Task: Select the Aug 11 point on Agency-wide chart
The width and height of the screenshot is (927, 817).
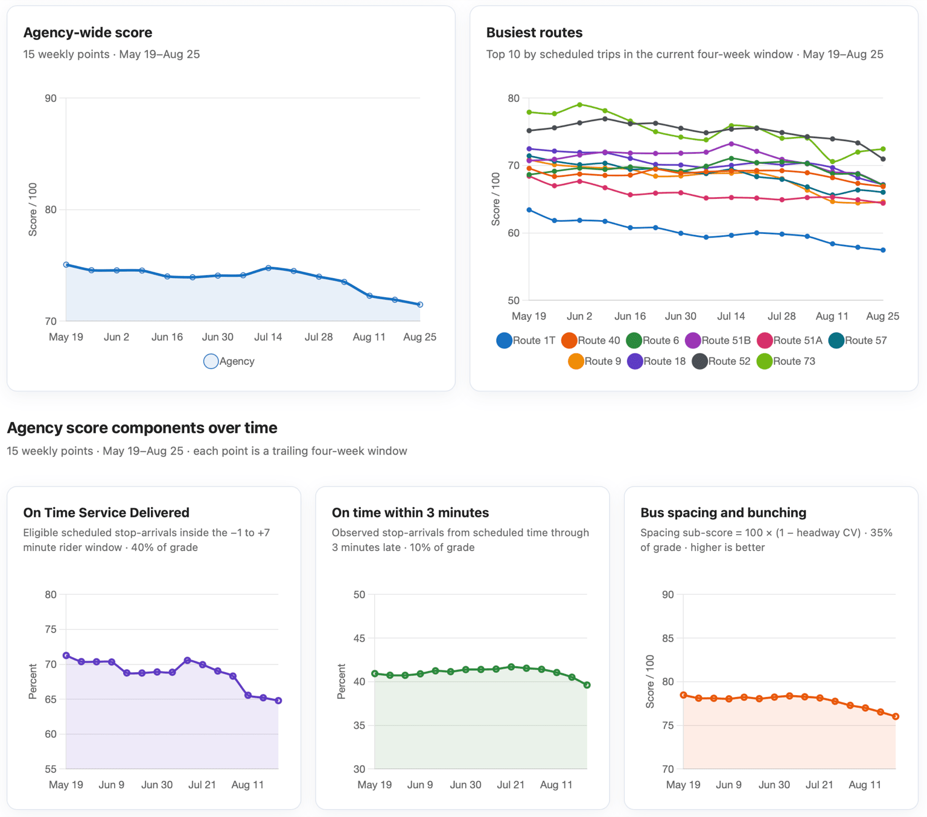Action: pos(369,295)
